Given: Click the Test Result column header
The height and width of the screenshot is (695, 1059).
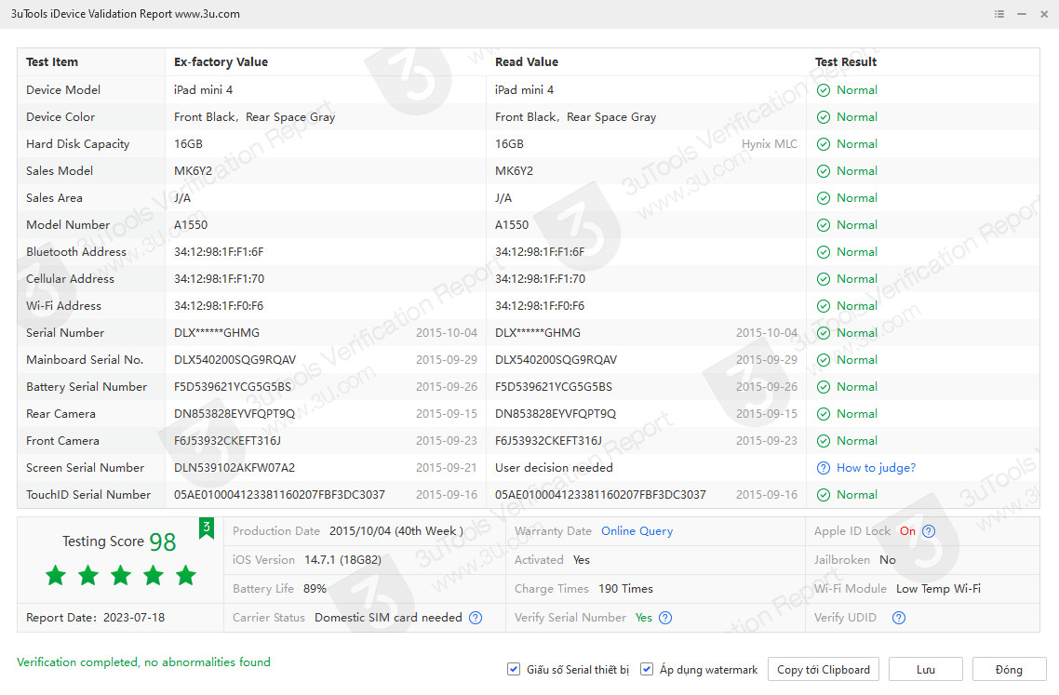Looking at the screenshot, I should [846, 62].
